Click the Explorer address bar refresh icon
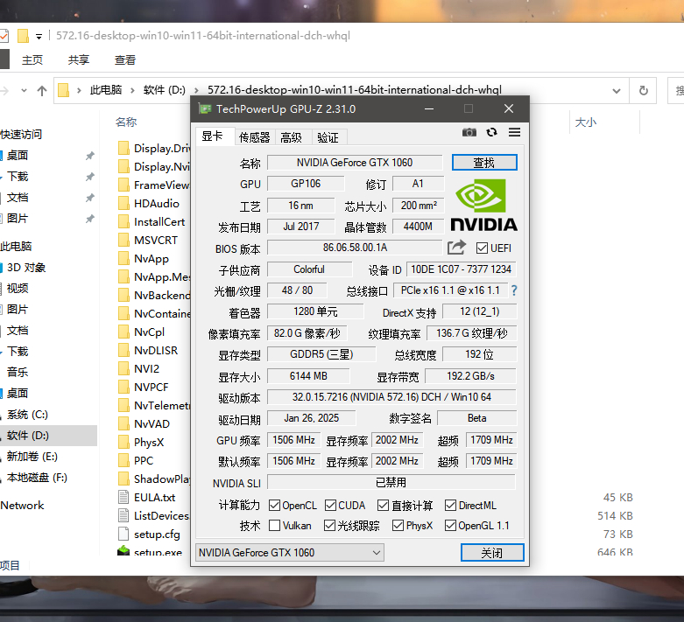Screen dimensions: 684x622 pos(643,91)
